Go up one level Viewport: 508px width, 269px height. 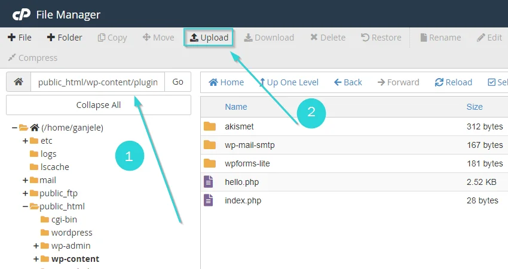click(289, 82)
